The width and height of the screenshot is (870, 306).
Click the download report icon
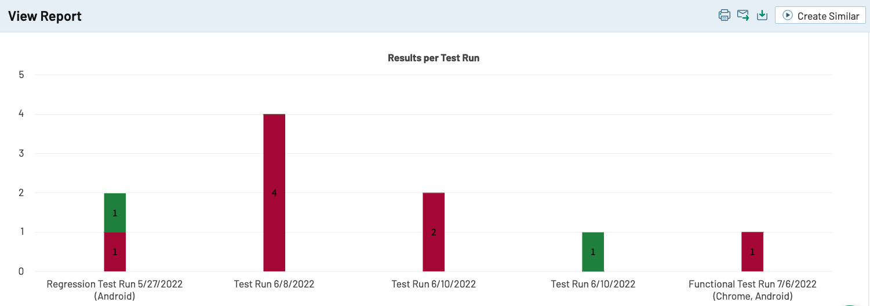click(762, 16)
